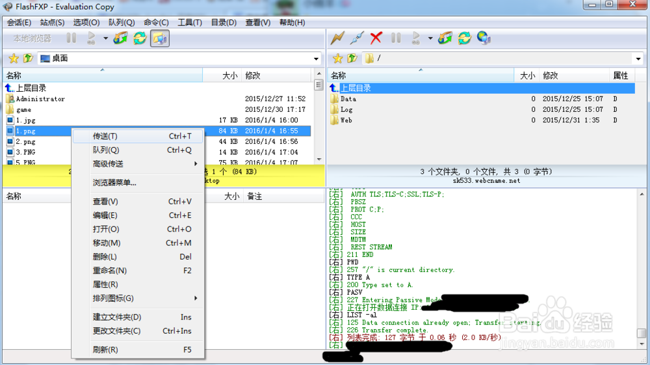Viewport: 650px width, 365px height.
Task: Expand the remote path "/" dropdown
Action: (638, 59)
